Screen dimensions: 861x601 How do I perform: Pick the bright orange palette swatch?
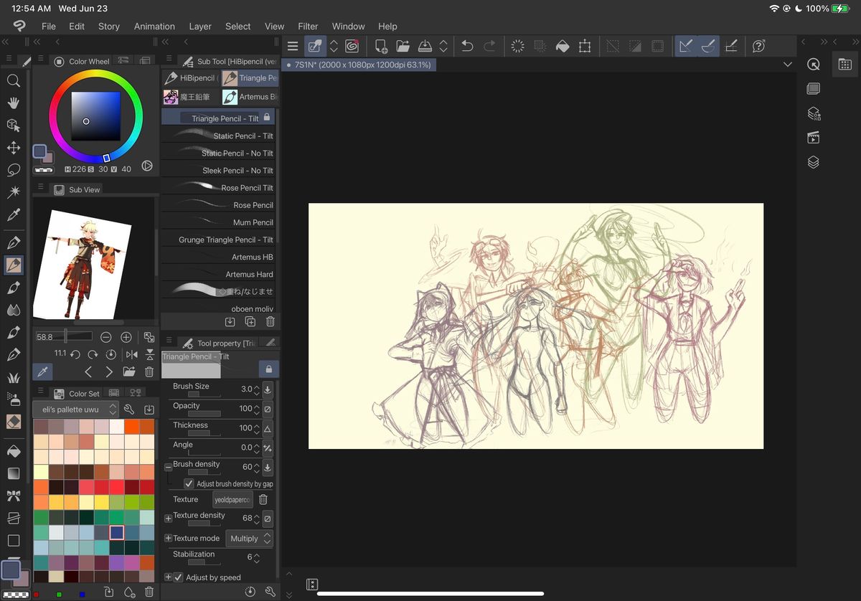[131, 427]
